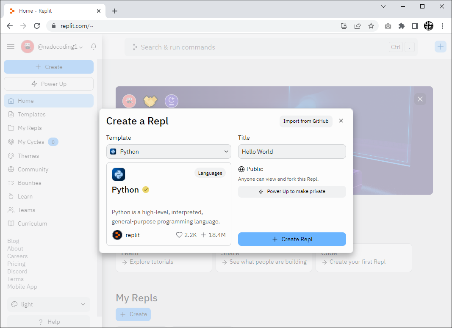Viewport: 452px width, 328px height.
Task: Click the camera screenshot extension icon
Action: tap(388, 26)
